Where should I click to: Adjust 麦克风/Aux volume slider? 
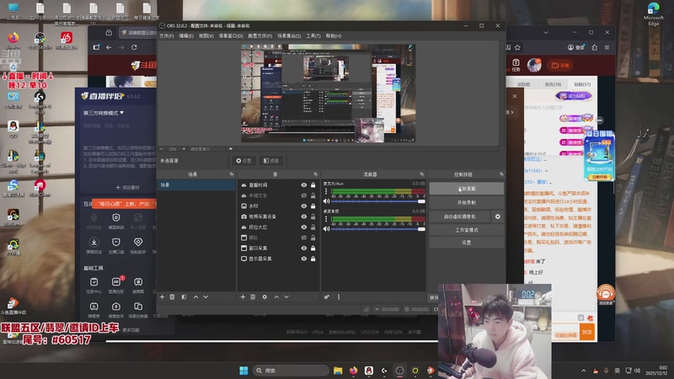point(378,201)
